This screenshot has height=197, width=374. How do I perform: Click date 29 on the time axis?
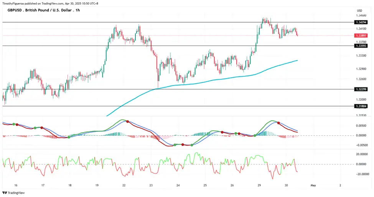pos(259,185)
